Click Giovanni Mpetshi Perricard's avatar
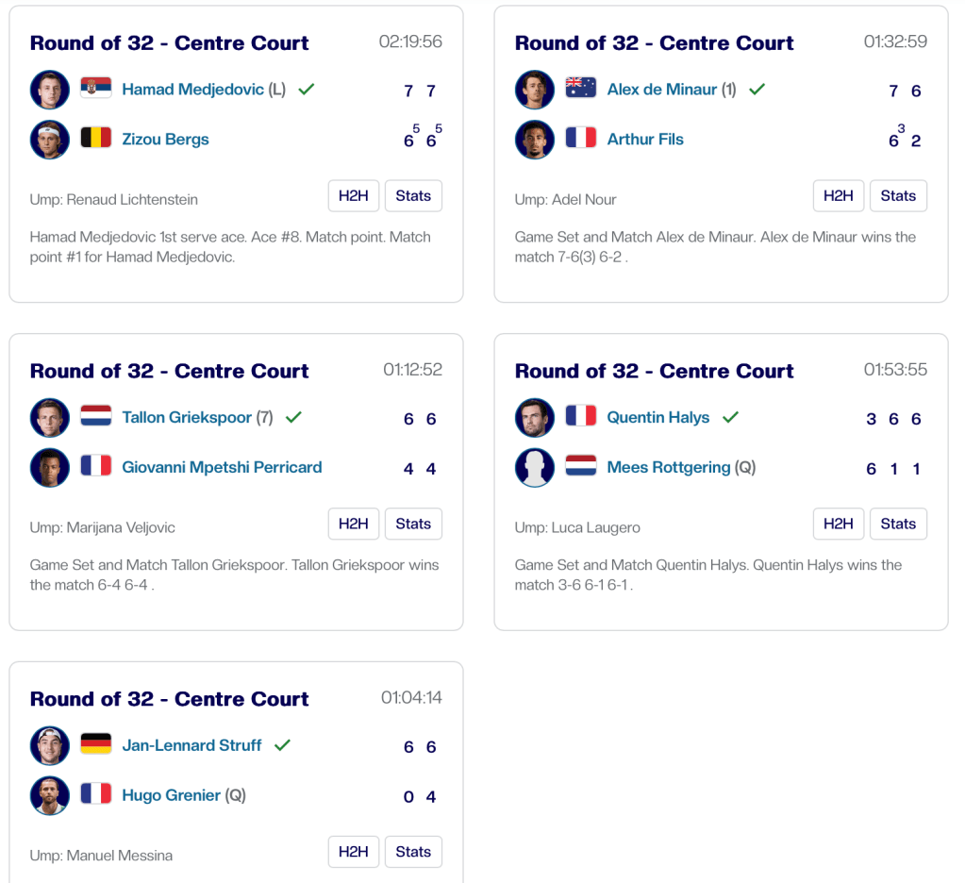Image resolution: width=965 pixels, height=883 pixels. pos(49,467)
